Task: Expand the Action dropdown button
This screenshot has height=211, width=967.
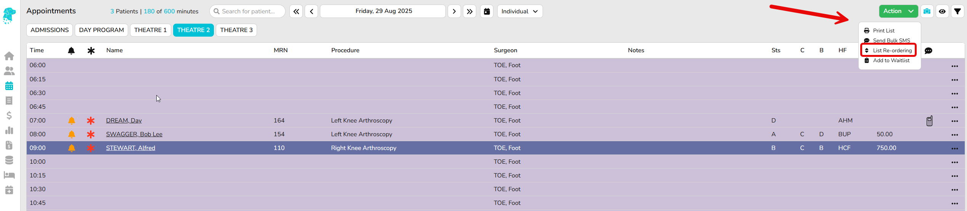Action: coord(898,11)
